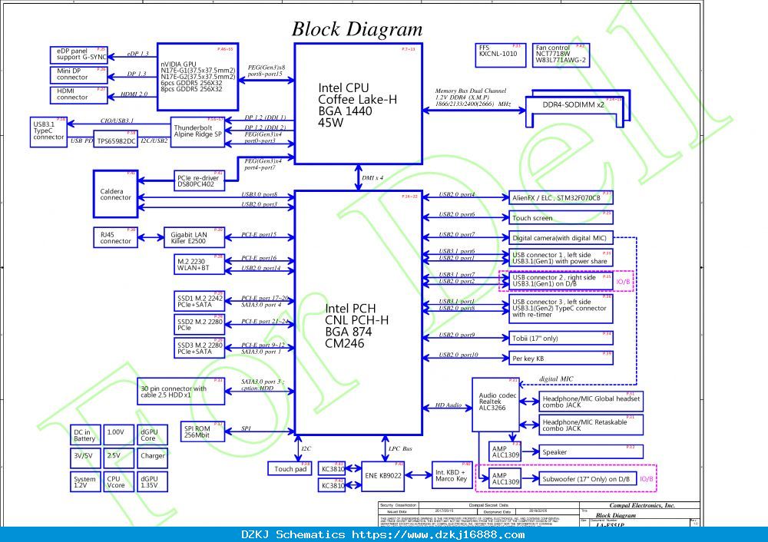Screen dimensions: 768x542
Task: Click the USB2.0 port10 label
Action: tap(458, 355)
